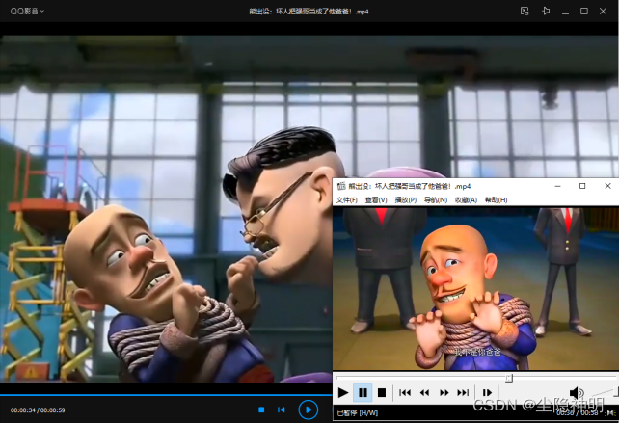The width and height of the screenshot is (619, 423).
Task: Click rewind (decrease speed) in small player
Action: [424, 392]
